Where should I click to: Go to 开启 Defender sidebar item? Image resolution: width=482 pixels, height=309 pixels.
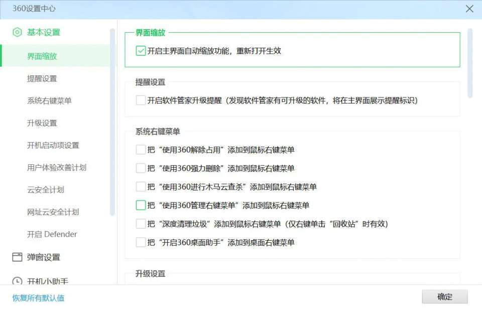click(52, 234)
